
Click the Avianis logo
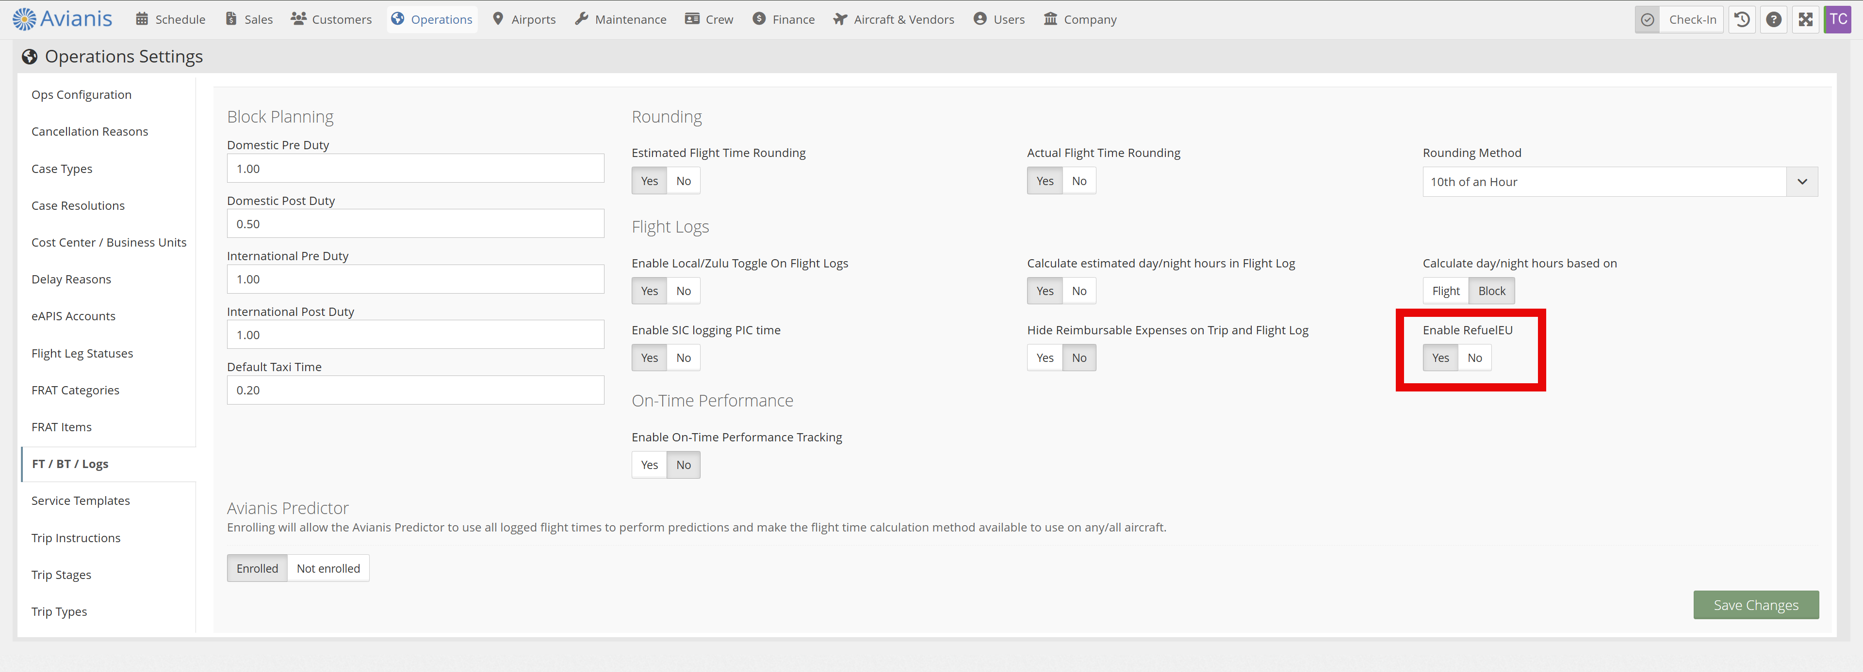click(x=62, y=19)
